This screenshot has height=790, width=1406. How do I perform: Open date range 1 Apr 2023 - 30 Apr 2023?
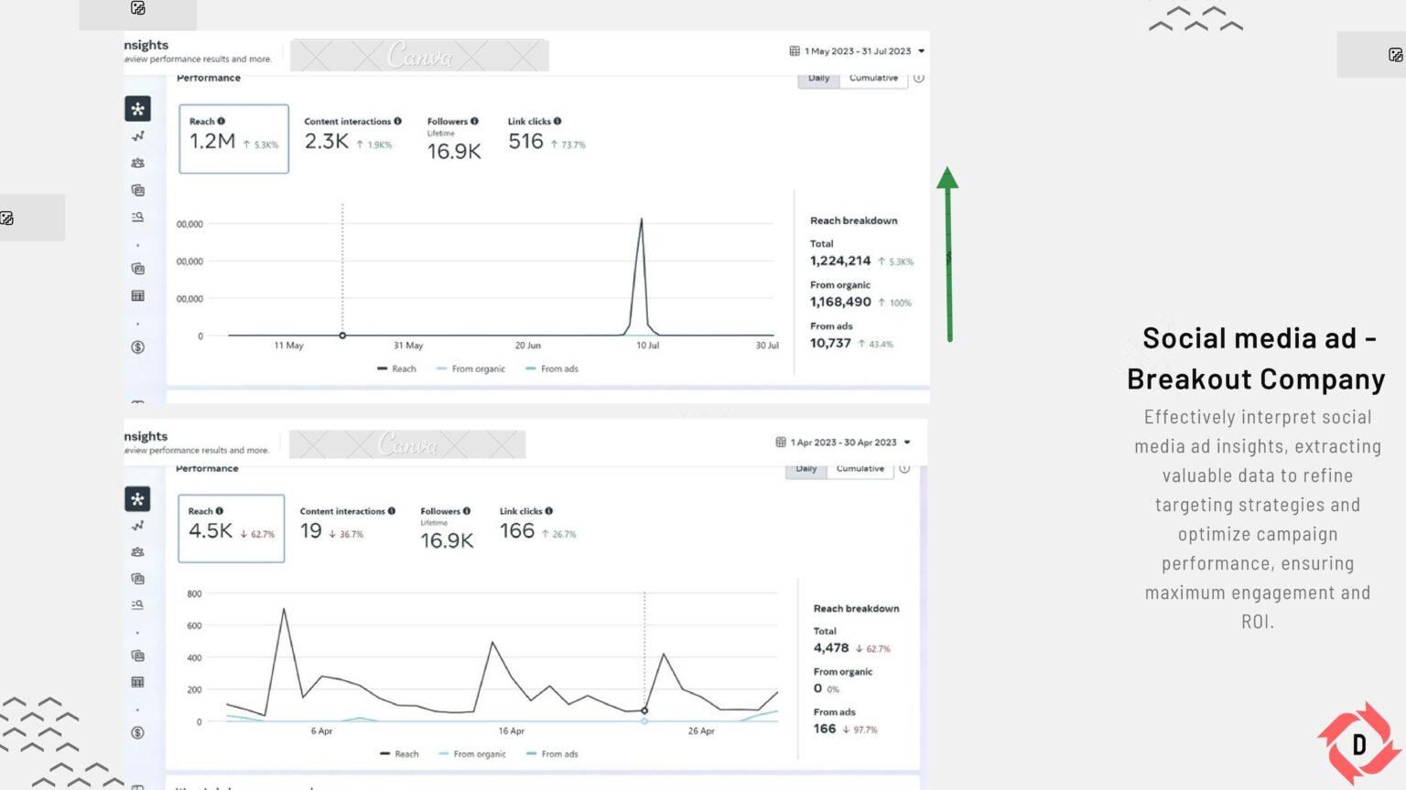tap(843, 442)
